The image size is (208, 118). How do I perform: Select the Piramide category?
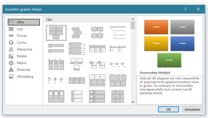point(24,70)
